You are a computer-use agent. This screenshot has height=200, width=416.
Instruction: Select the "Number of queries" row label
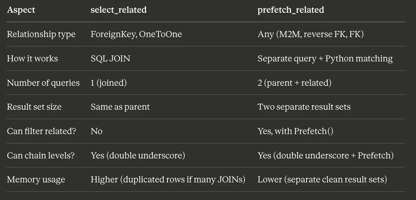pos(43,83)
